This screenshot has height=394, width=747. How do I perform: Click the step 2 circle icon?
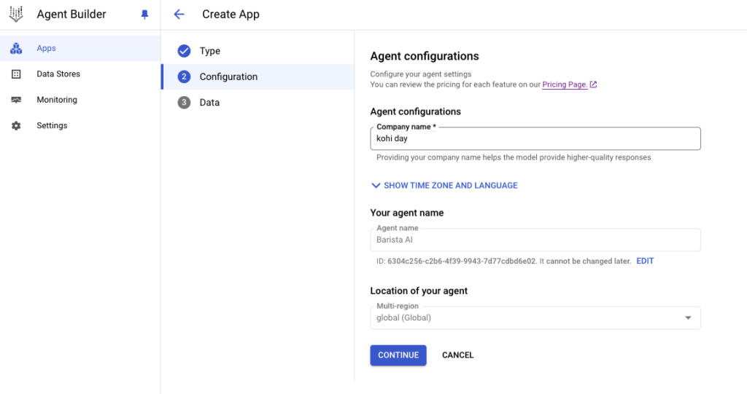pyautogui.click(x=185, y=76)
